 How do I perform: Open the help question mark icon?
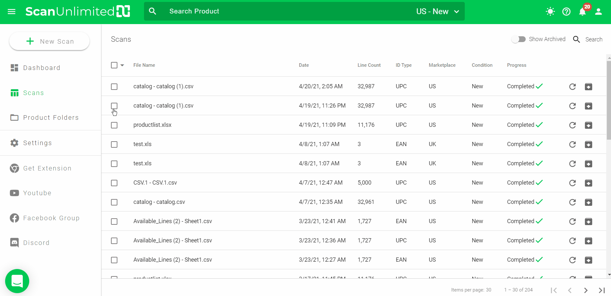click(566, 12)
